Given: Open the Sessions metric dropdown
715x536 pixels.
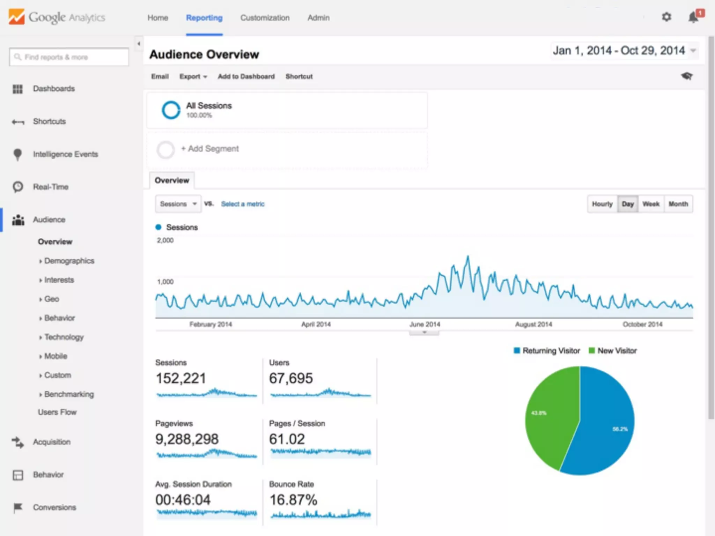Looking at the screenshot, I should tap(178, 204).
